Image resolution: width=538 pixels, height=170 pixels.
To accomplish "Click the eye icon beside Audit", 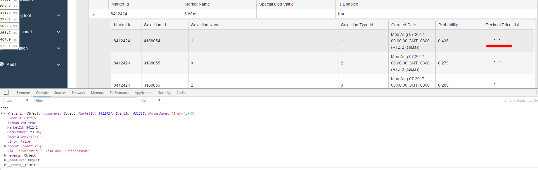I will point(2,64).
